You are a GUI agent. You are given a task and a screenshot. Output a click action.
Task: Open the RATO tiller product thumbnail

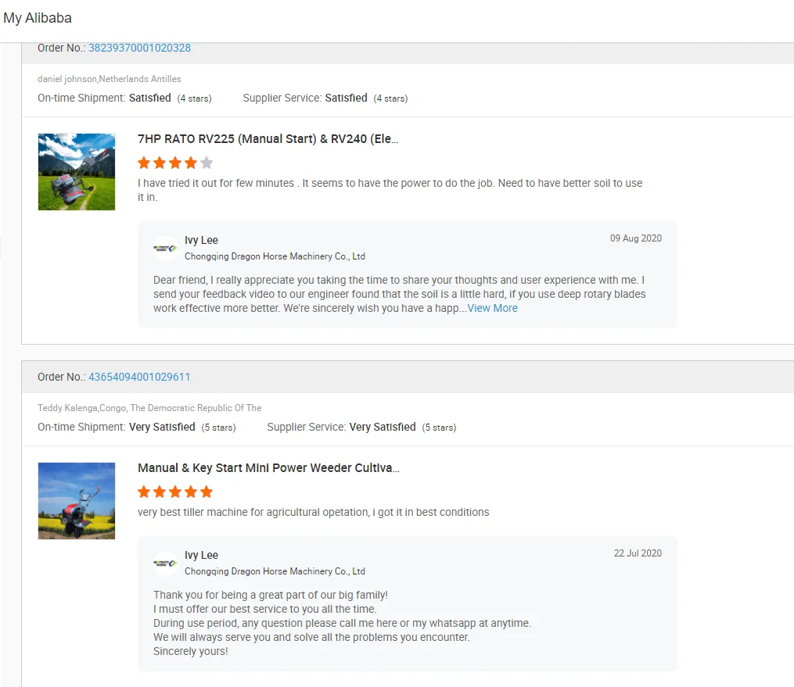[x=77, y=172]
